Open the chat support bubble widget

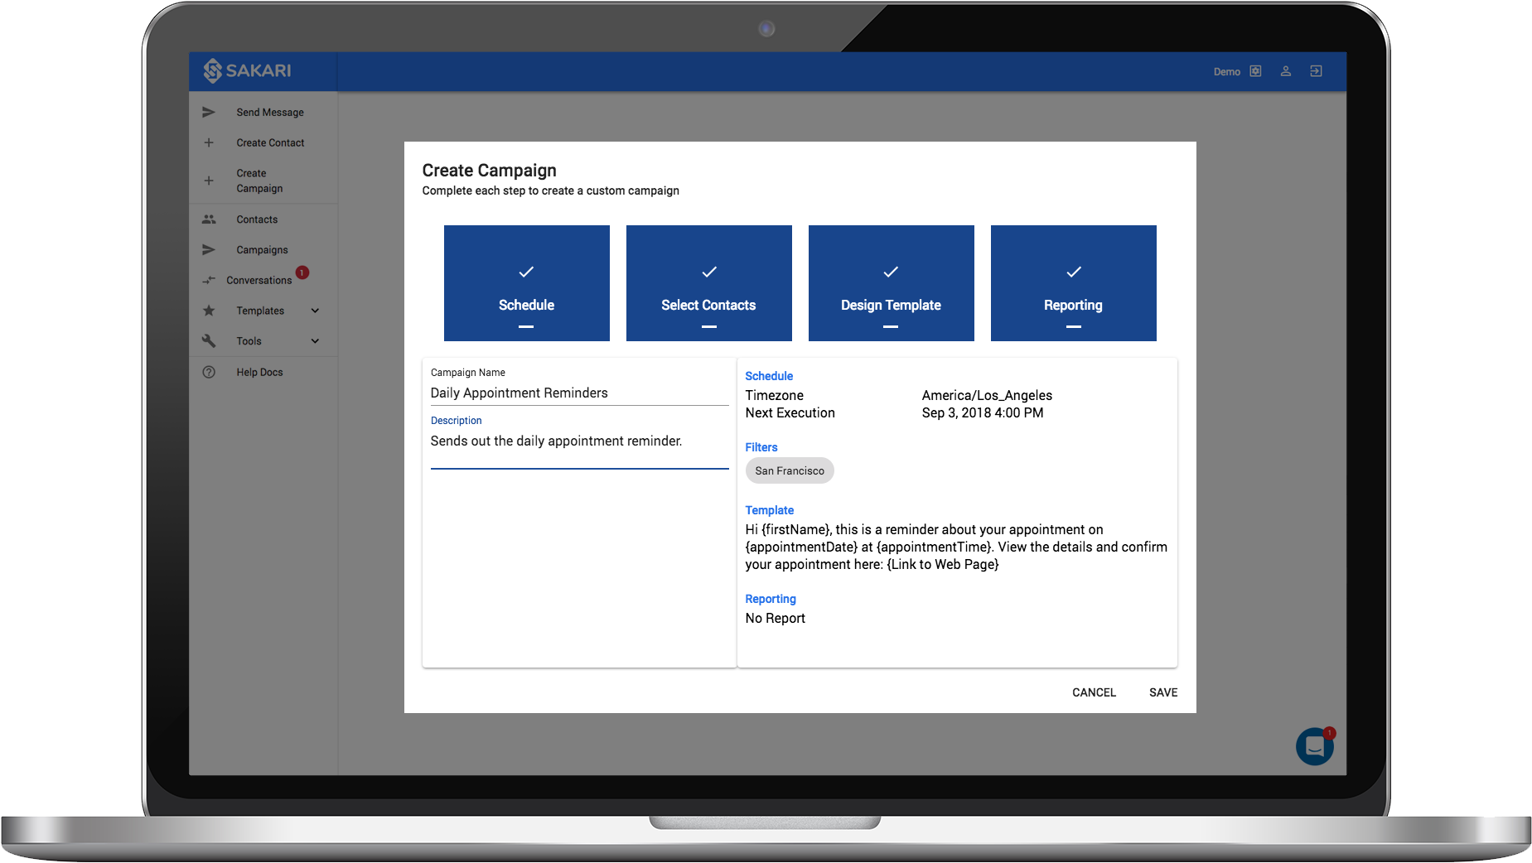(x=1314, y=746)
